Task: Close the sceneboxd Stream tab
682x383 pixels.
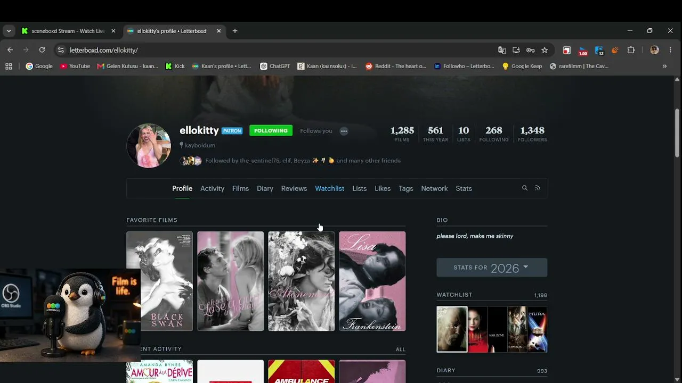Action: [x=113, y=31]
